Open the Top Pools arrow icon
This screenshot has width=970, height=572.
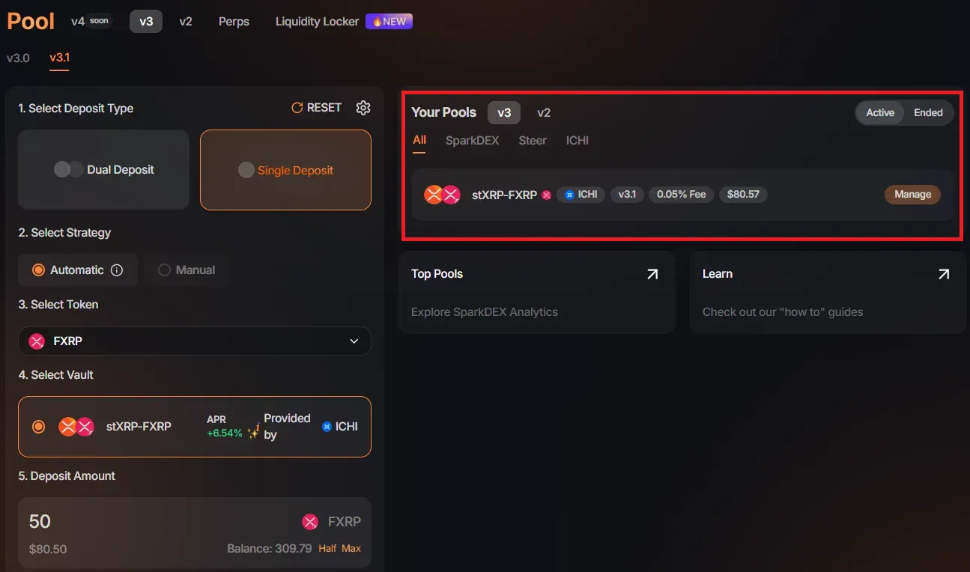(652, 274)
